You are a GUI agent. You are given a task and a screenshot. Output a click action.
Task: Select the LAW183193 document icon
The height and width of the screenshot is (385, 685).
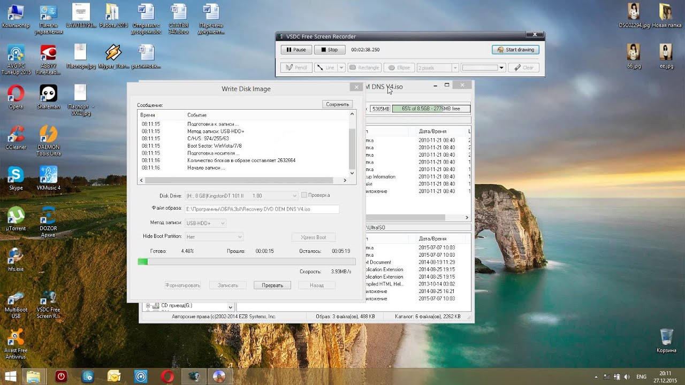click(x=81, y=16)
